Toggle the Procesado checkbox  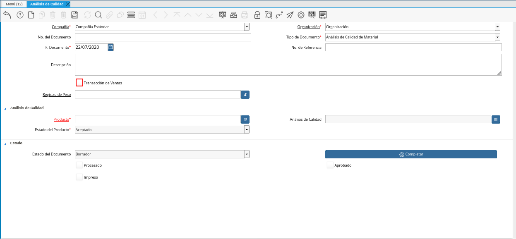click(79, 165)
